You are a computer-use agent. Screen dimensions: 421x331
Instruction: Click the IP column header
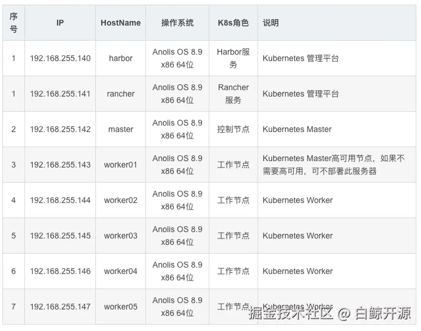click(x=60, y=23)
